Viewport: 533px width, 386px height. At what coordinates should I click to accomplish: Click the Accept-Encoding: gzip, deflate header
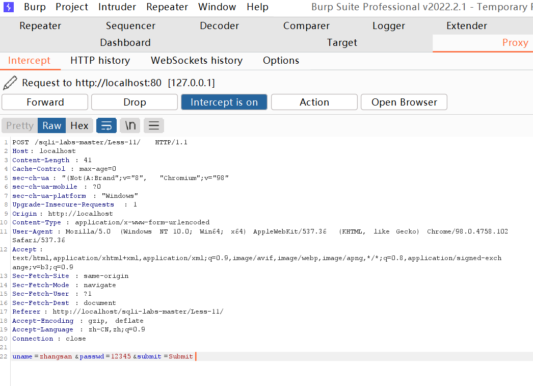tap(78, 321)
